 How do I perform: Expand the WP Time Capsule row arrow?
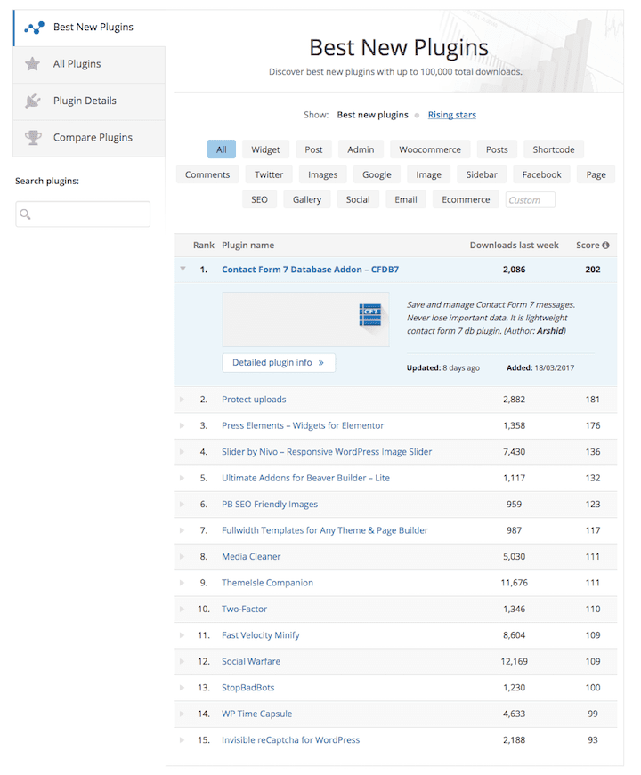pyautogui.click(x=182, y=714)
